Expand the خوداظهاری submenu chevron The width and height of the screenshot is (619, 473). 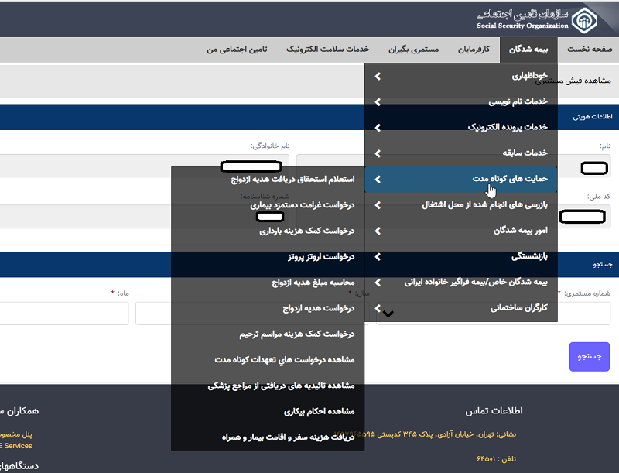point(378,77)
